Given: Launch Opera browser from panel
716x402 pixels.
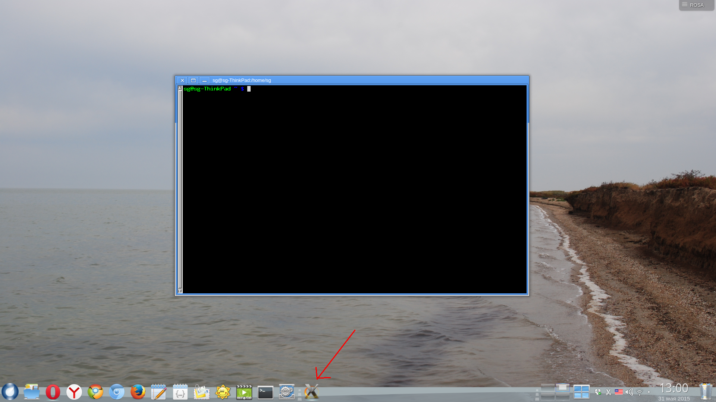Looking at the screenshot, I should coord(53,392).
